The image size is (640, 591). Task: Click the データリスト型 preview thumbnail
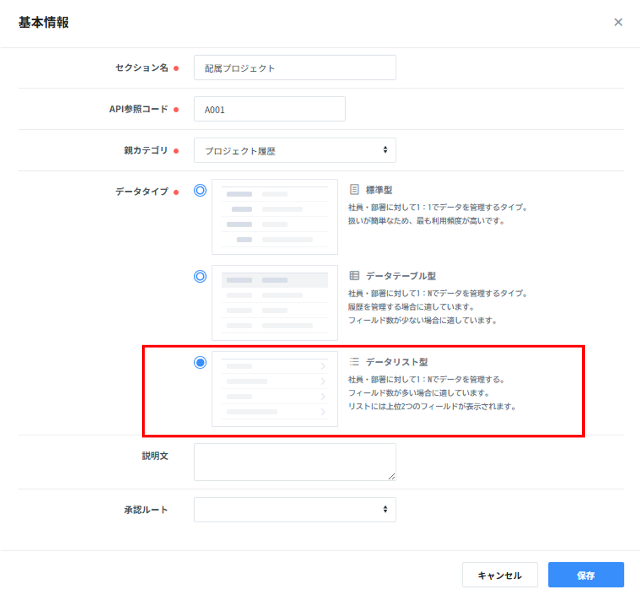tap(275, 389)
